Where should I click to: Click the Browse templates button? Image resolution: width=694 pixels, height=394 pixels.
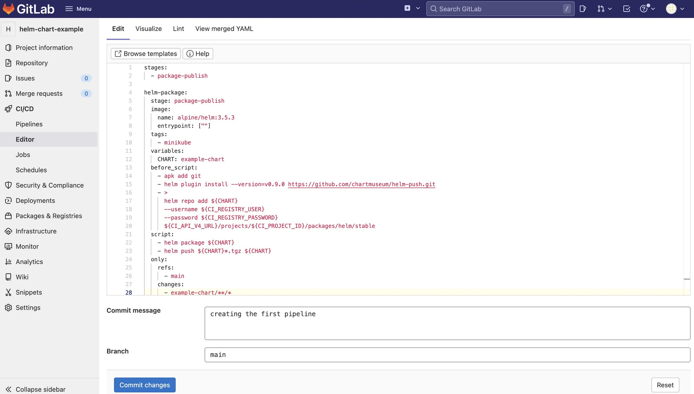pyautogui.click(x=146, y=54)
